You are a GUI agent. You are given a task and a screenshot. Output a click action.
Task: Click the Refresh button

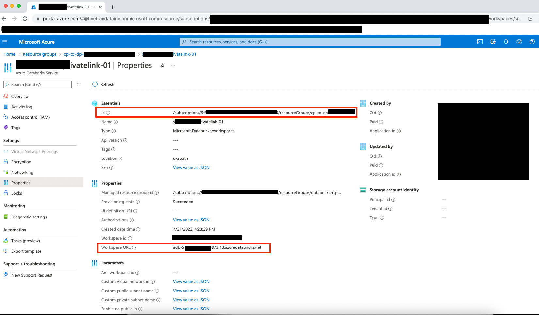click(103, 84)
